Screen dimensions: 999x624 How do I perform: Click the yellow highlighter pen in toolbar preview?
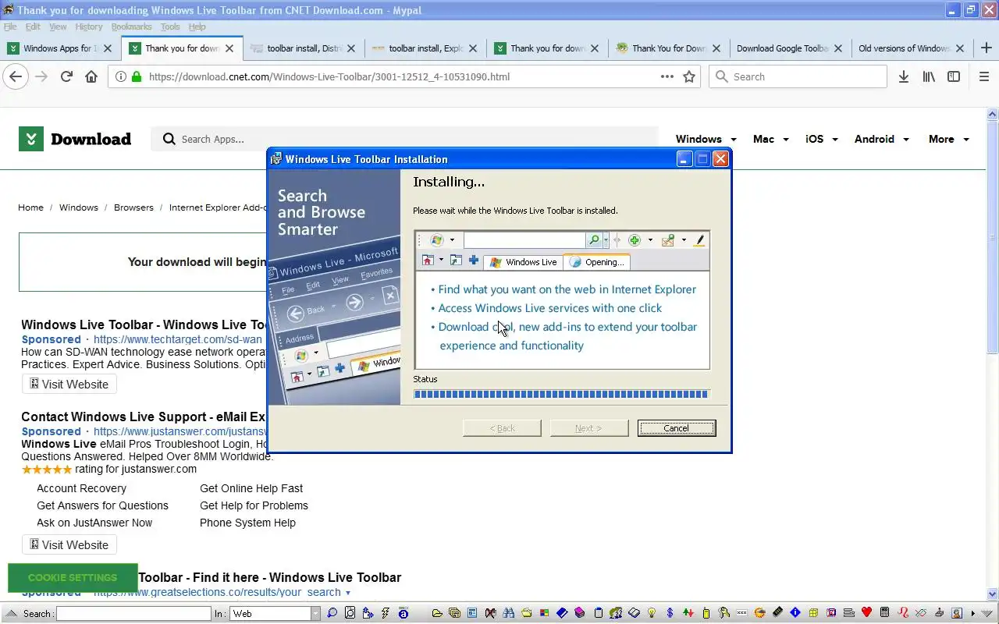pyautogui.click(x=699, y=240)
